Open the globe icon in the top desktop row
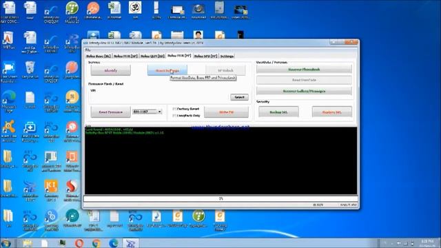 pyautogui.click(x=198, y=10)
